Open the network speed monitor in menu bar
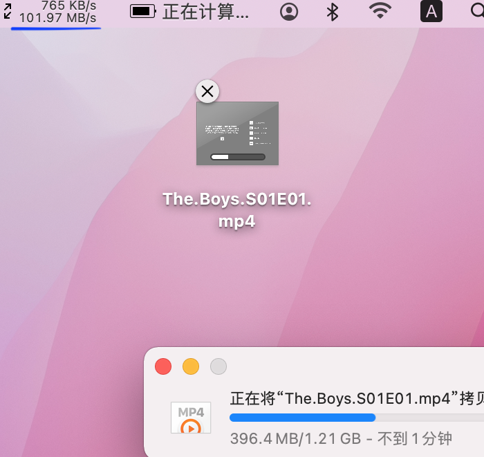484x457 pixels. coord(50,12)
